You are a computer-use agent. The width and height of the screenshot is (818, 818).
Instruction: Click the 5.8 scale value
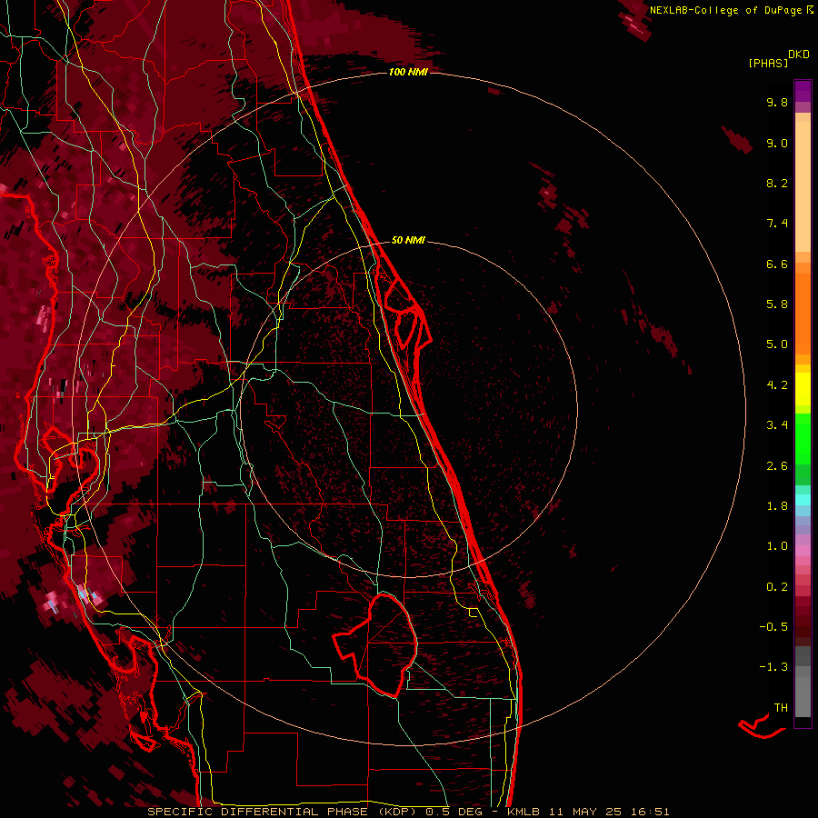[777, 304]
